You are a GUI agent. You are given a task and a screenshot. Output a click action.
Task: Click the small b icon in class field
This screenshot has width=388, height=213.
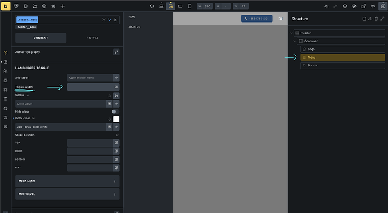coord(115,20)
